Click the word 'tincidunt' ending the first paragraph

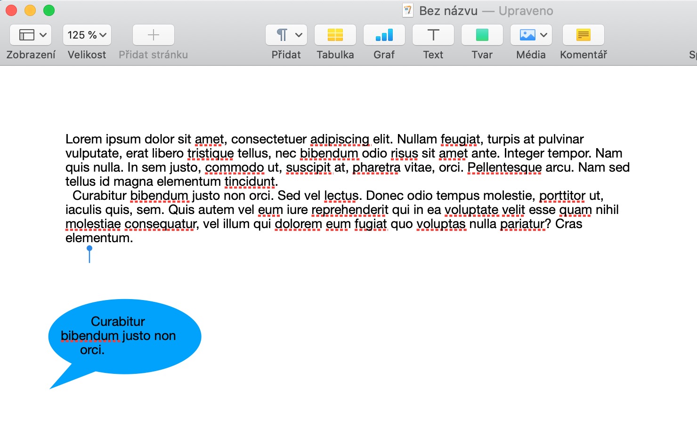click(250, 182)
